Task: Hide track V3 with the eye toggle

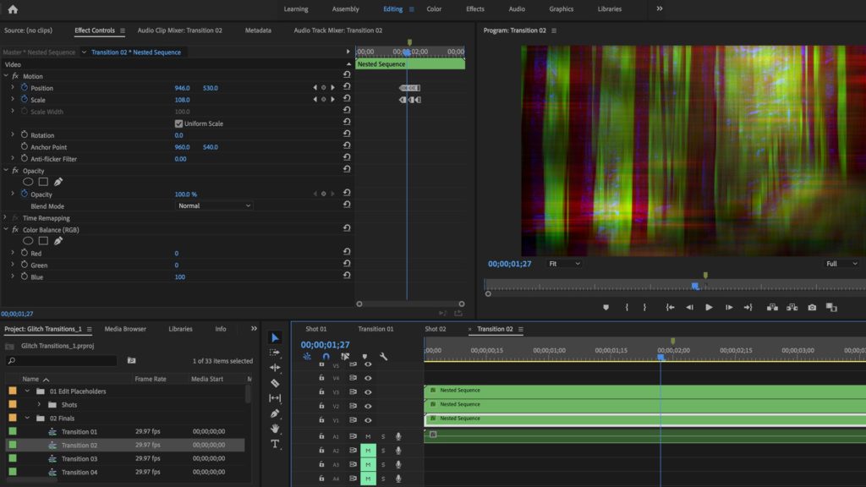Action: tap(368, 392)
